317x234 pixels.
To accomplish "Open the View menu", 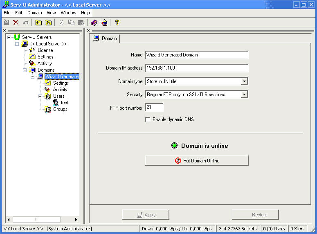I will [x=51, y=13].
